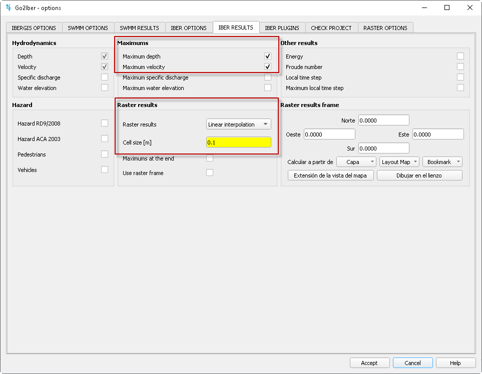Viewport: 482px width, 374px height.
Task: Expand the Capa dropdown button
Action: point(356,162)
